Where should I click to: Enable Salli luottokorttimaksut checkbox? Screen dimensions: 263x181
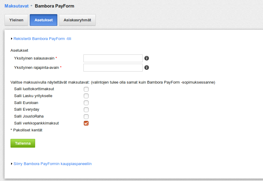86,89
